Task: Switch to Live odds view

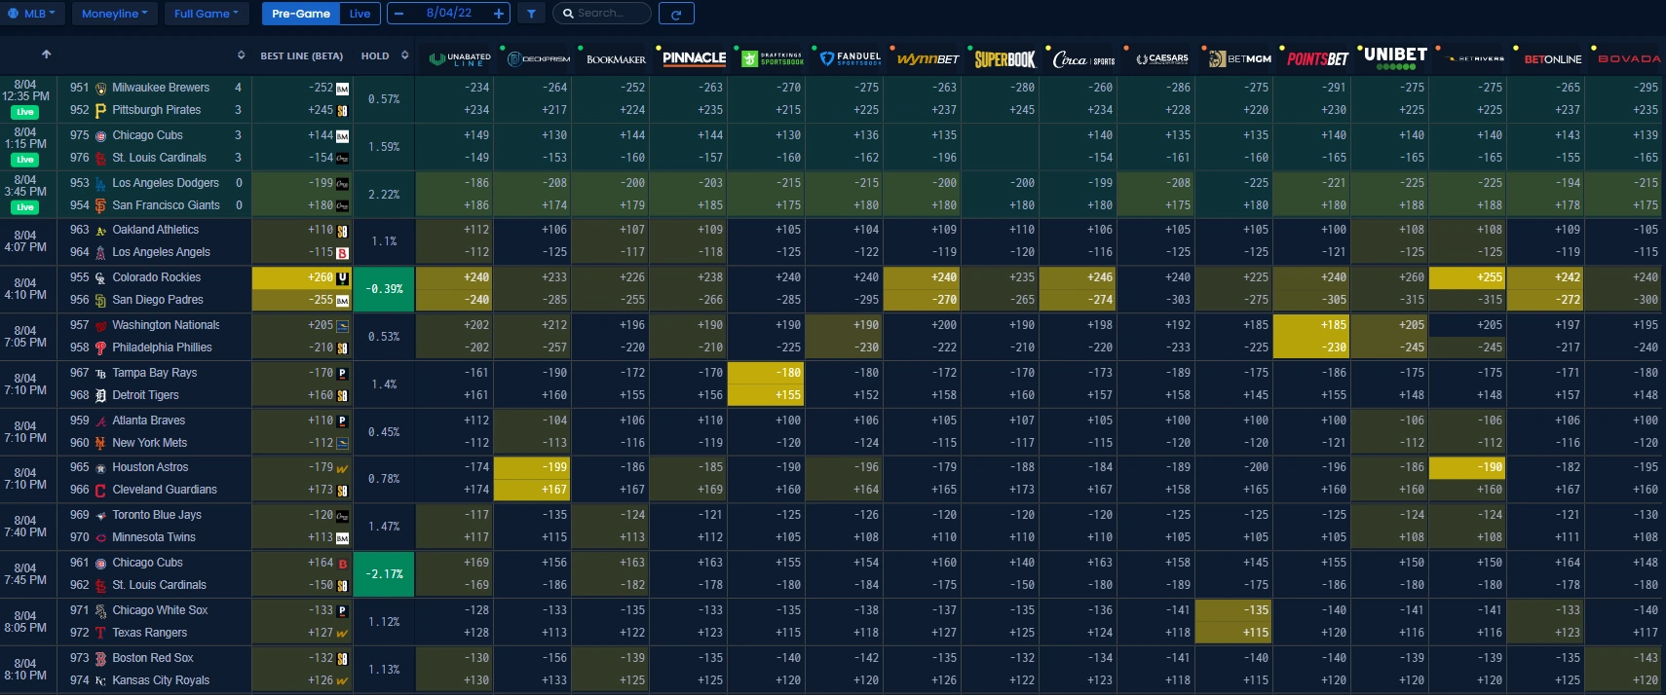Action: click(360, 14)
